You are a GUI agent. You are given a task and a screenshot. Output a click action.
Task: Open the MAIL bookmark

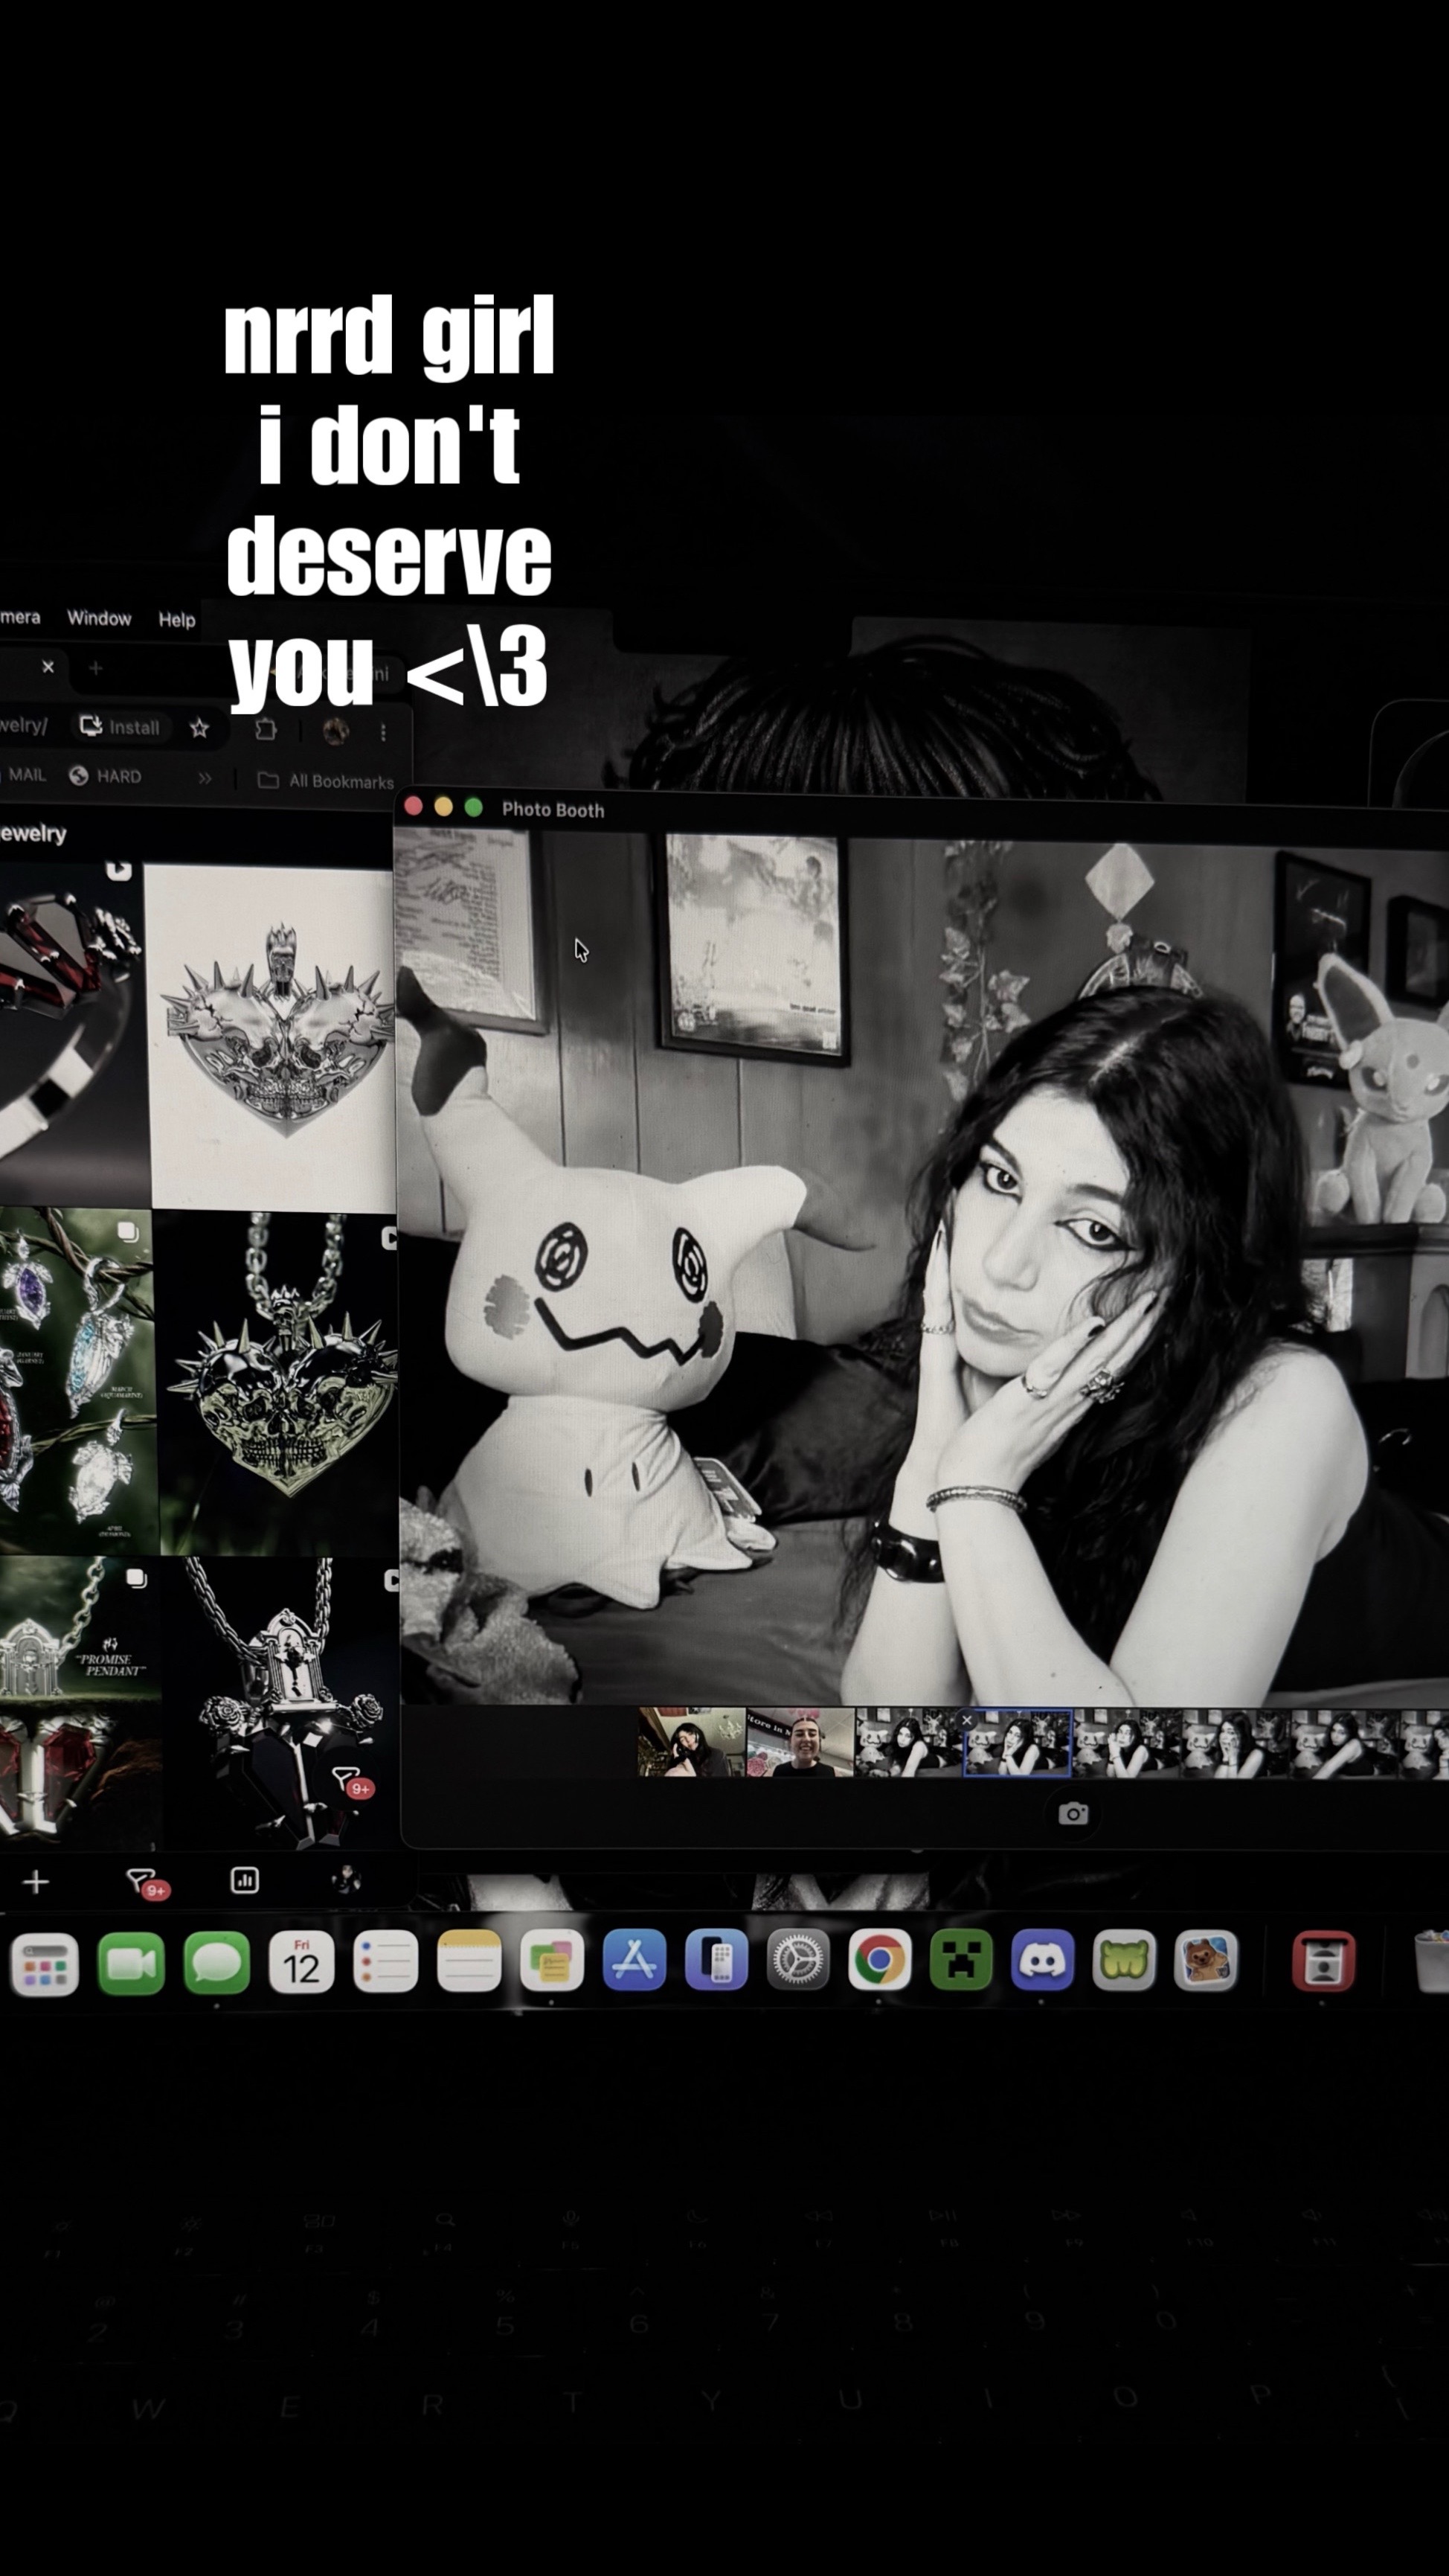(23, 775)
